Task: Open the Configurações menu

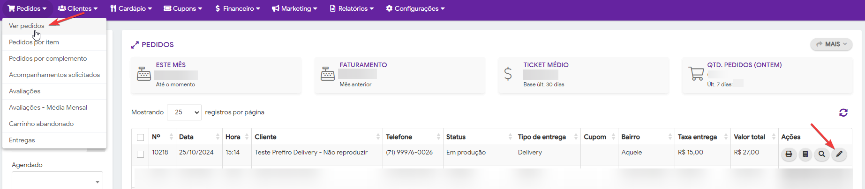Action: point(415,8)
